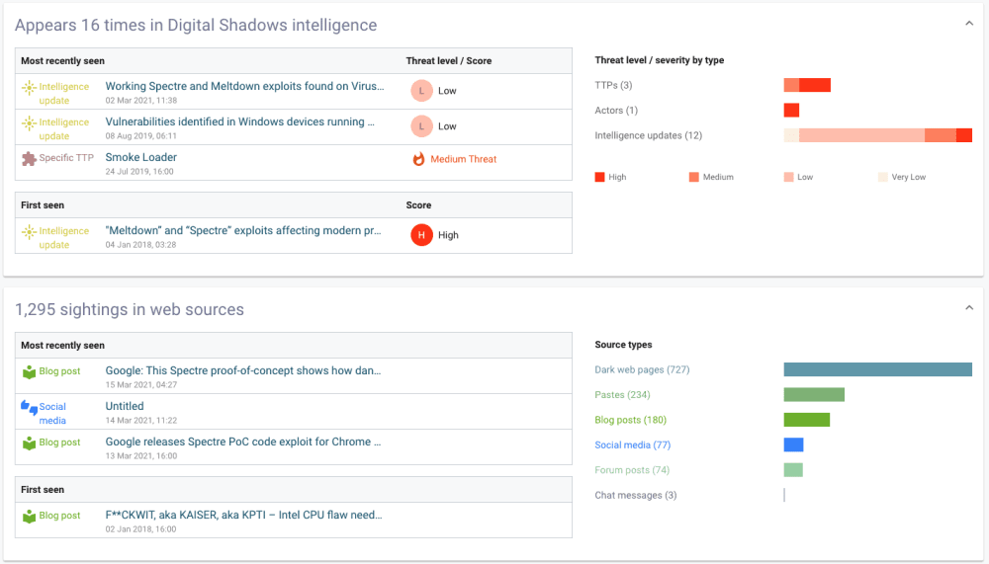Image resolution: width=989 pixels, height=564 pixels.
Task: Click the High severity legend swatch
Action: pos(600,177)
